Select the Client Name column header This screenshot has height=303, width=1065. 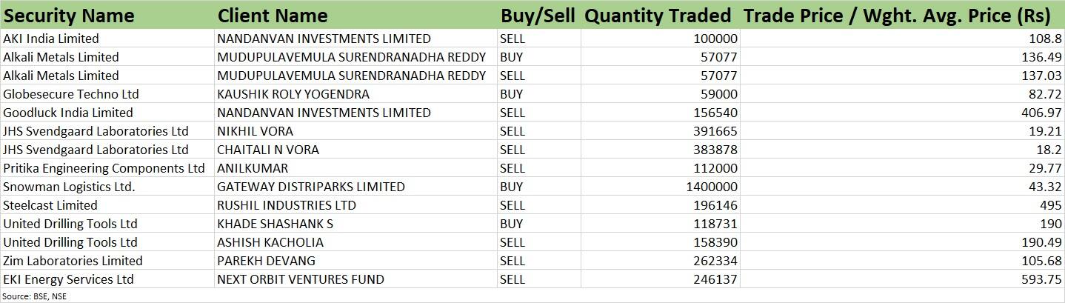(x=355, y=15)
